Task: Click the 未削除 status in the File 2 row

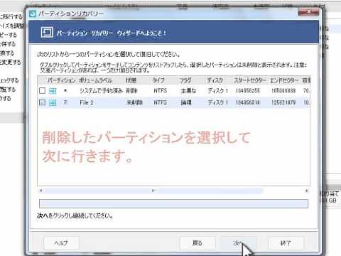Action: (x=134, y=102)
